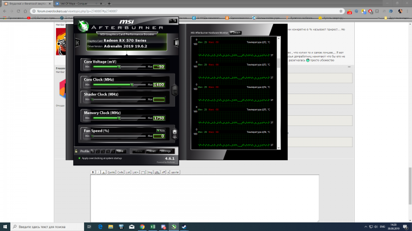This screenshot has width=412, height=231.
Task: Toggle Auto fan speed mode
Action: click(x=161, y=131)
